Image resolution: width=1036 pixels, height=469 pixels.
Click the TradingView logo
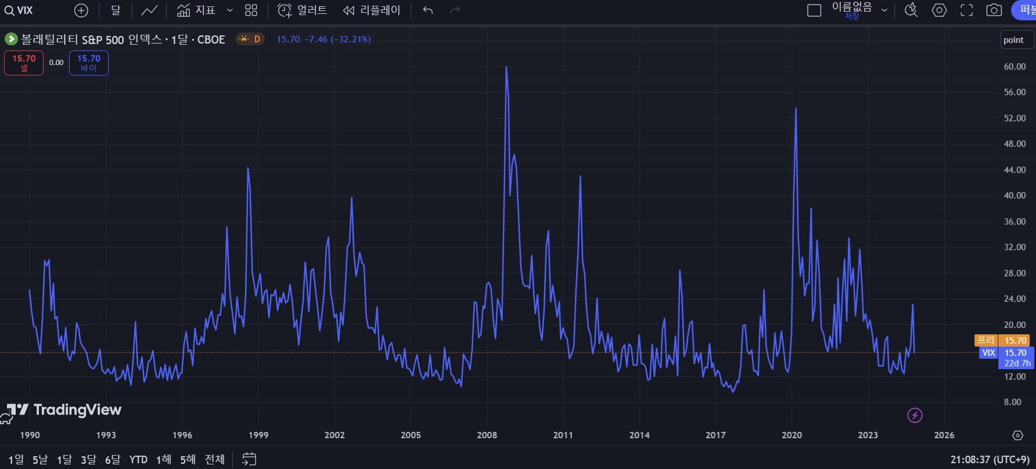click(x=64, y=410)
